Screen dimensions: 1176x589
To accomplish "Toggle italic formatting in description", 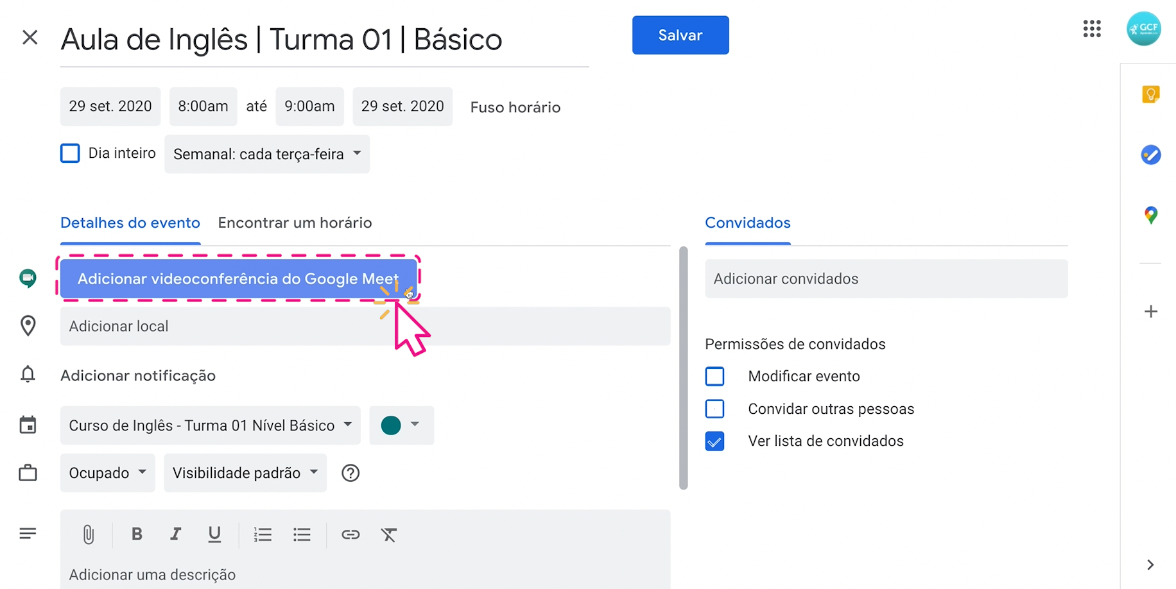I will [x=175, y=534].
